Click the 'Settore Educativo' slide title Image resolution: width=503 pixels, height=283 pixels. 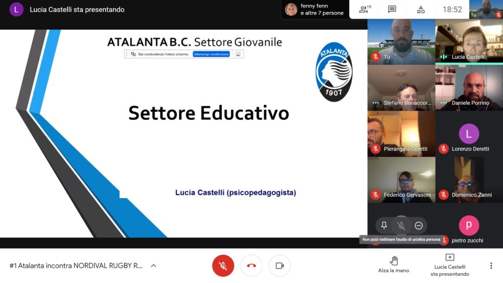point(208,113)
